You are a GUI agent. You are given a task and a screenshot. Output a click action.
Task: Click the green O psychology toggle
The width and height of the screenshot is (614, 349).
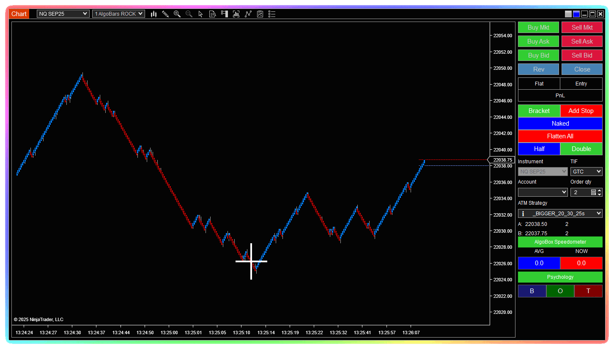(560, 291)
